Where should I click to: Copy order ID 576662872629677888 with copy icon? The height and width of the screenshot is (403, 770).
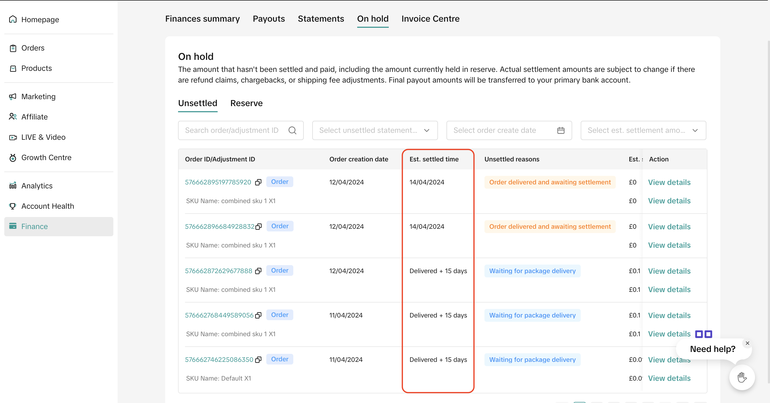[258, 271]
